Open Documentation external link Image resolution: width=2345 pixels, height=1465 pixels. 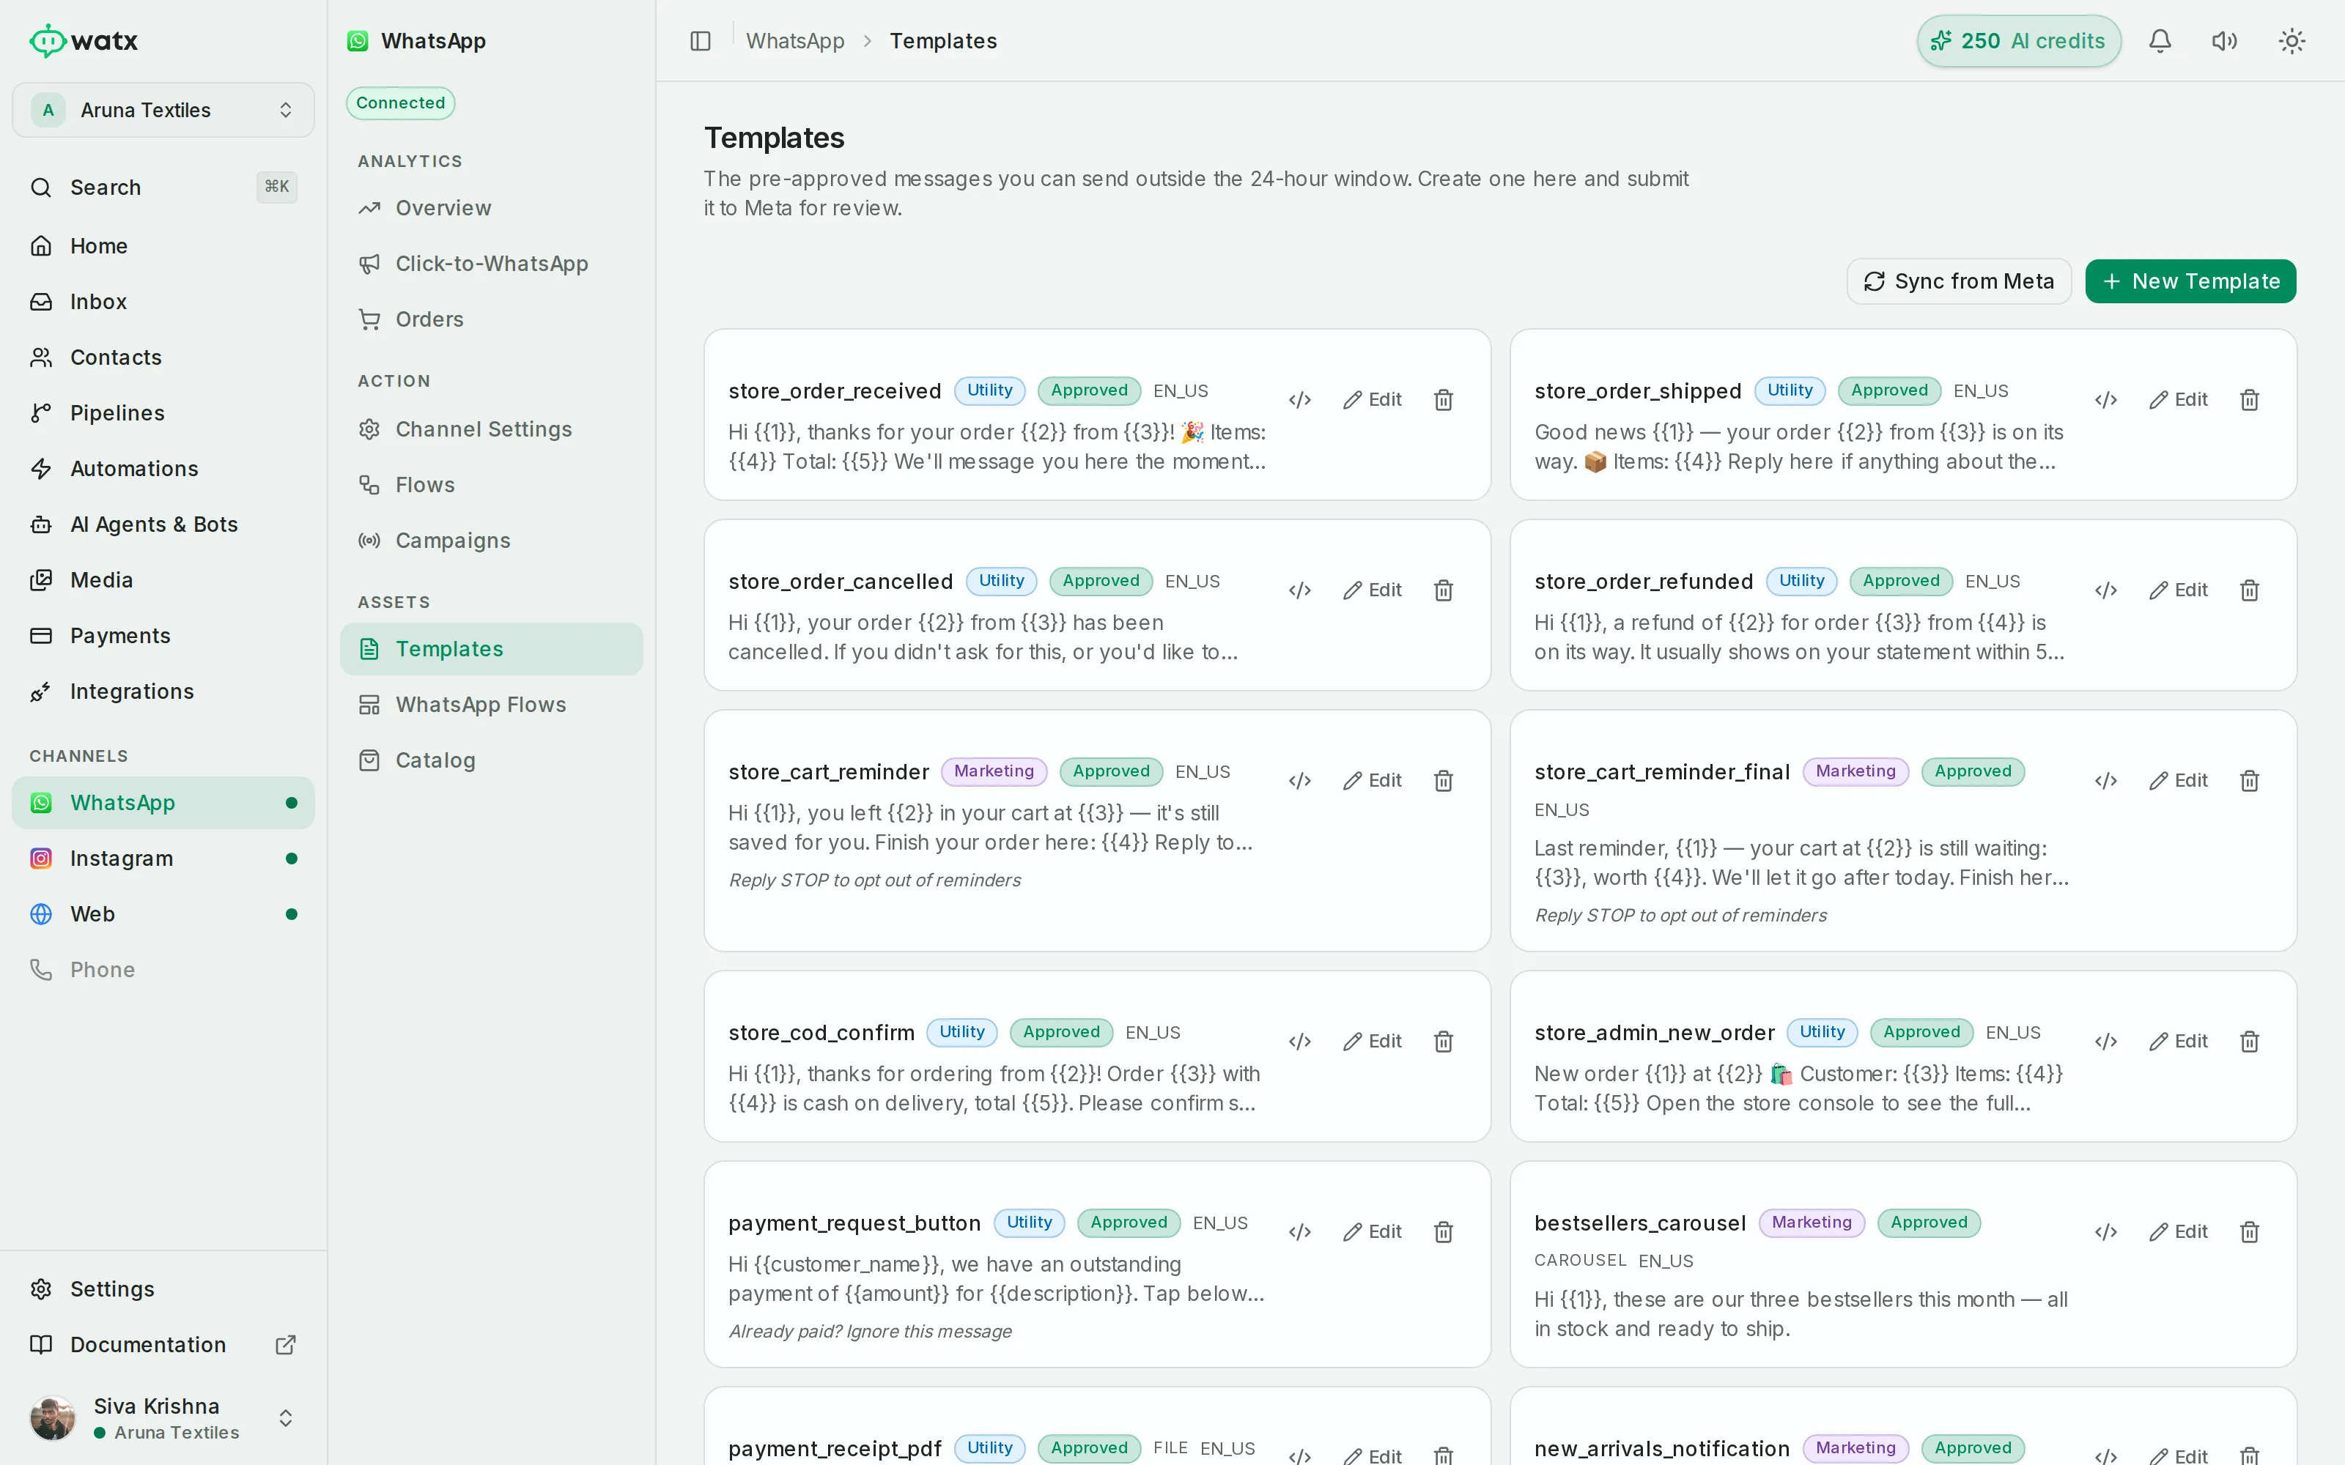pyautogui.click(x=163, y=1344)
